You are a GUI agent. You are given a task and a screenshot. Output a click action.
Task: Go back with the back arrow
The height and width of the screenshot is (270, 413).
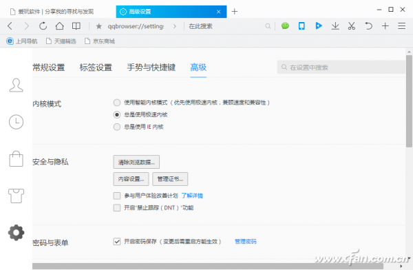(10, 26)
